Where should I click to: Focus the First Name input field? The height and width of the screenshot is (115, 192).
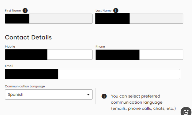pyautogui.click(x=60, y=19)
